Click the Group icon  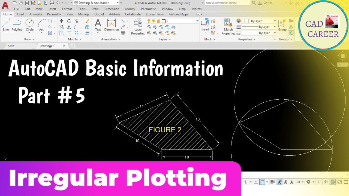[x=282, y=25]
